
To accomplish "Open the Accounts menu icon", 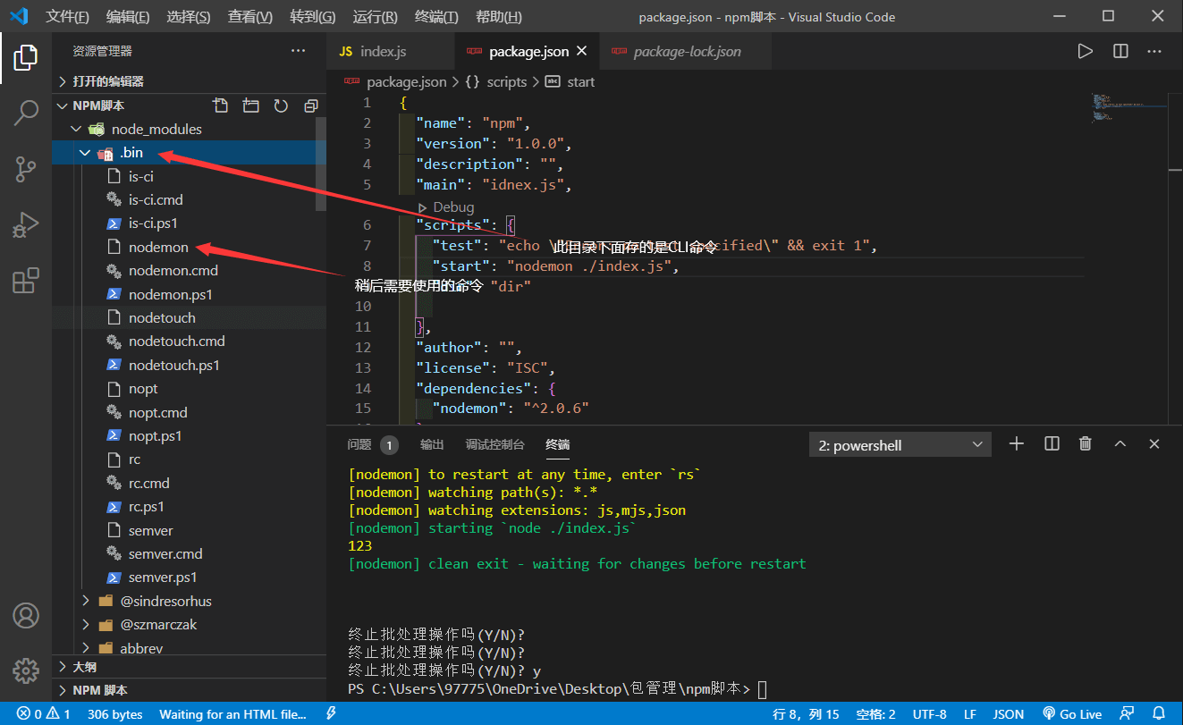I will [26, 616].
